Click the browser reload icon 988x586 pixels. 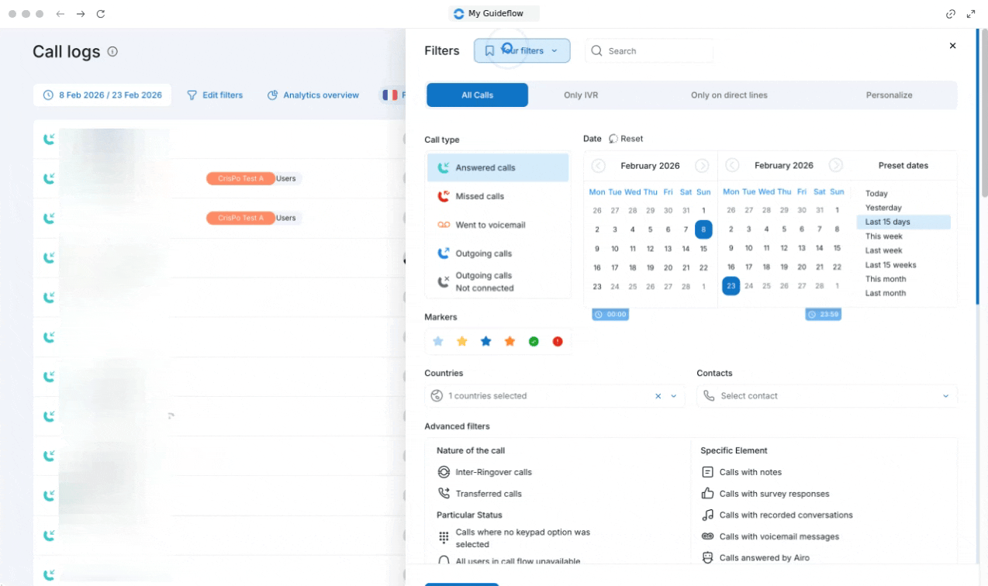(101, 14)
